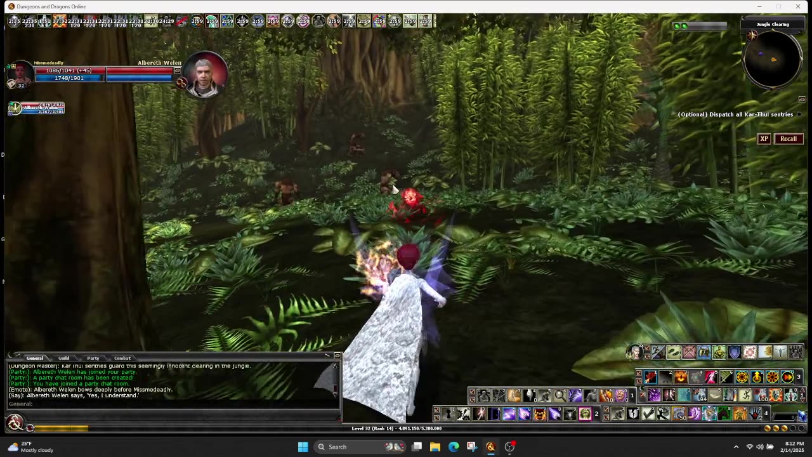The width and height of the screenshot is (812, 457).
Task: Click the footprints icon on hireling bar
Action: 674,352
